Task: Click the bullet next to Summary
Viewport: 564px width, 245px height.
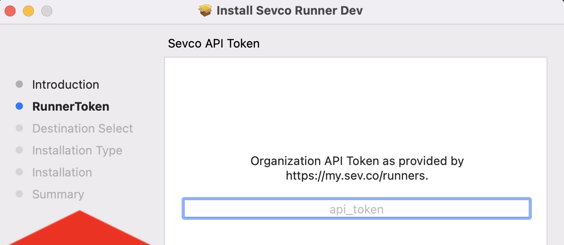Action: pos(19,194)
